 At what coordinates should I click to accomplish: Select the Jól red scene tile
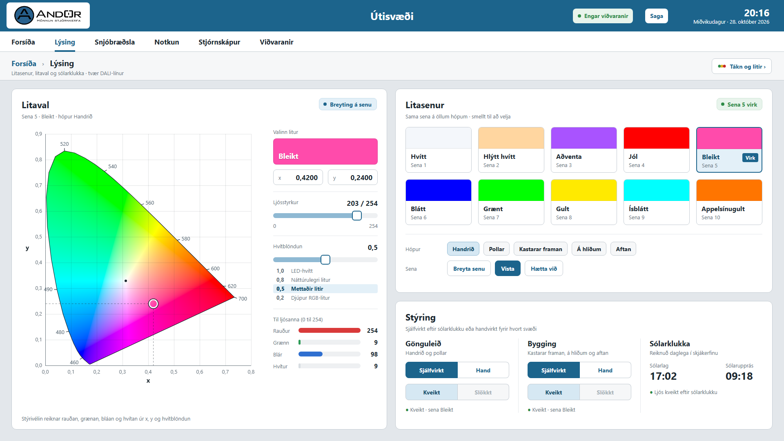656,150
